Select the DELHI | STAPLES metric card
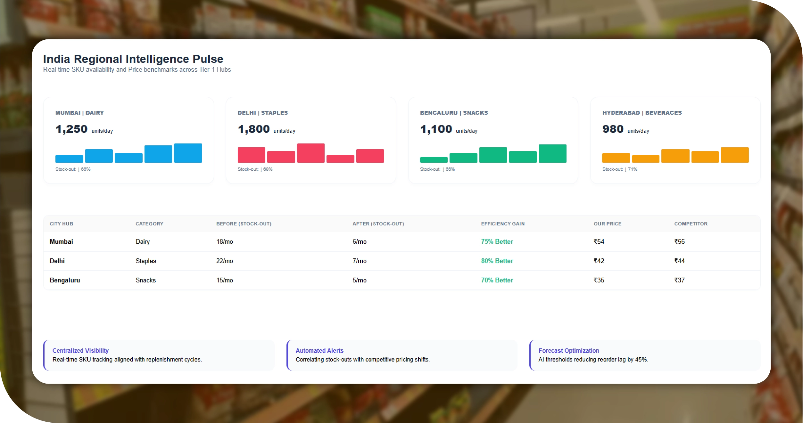Viewport: 803px width, 423px height. pos(311,140)
